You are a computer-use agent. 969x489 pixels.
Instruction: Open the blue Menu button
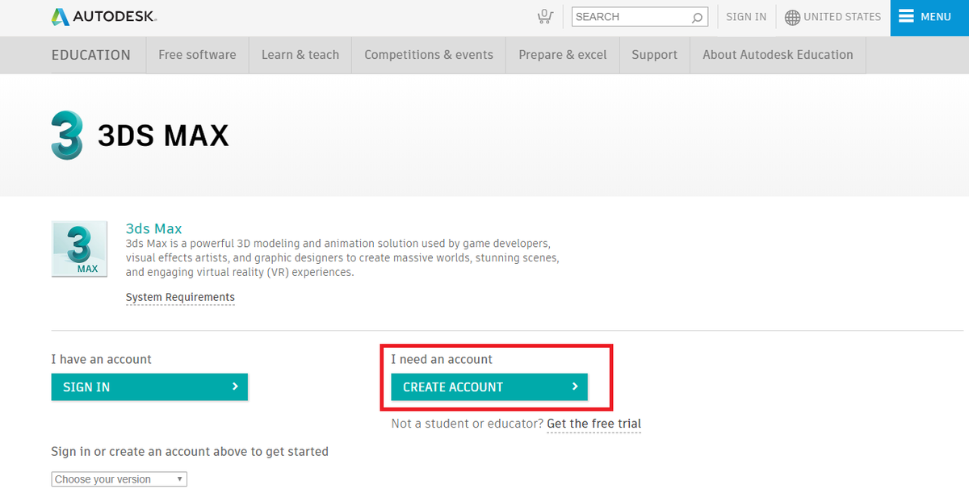point(929,18)
